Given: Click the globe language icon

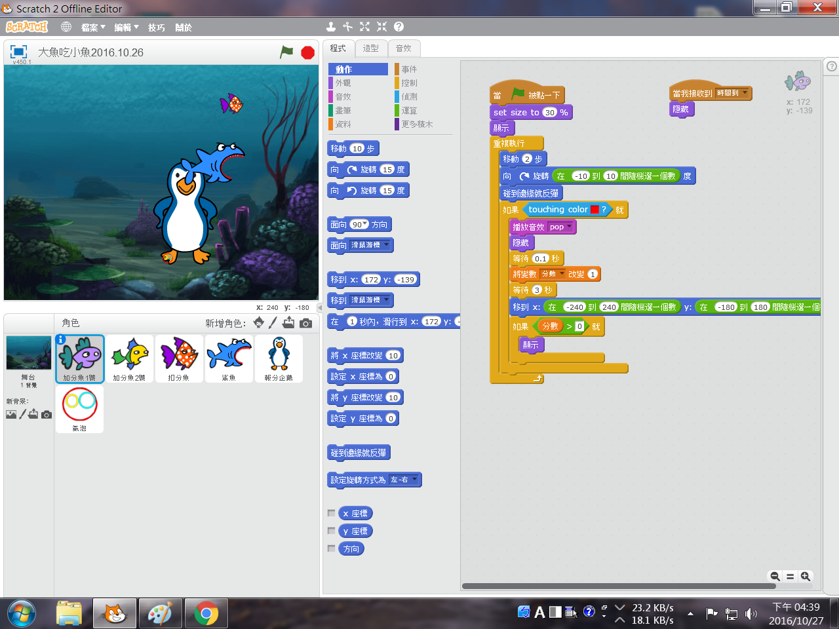Looking at the screenshot, I should (66, 27).
